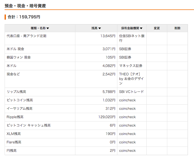Click the 変更 column header
The height and width of the screenshot is (162, 194).
157,28
